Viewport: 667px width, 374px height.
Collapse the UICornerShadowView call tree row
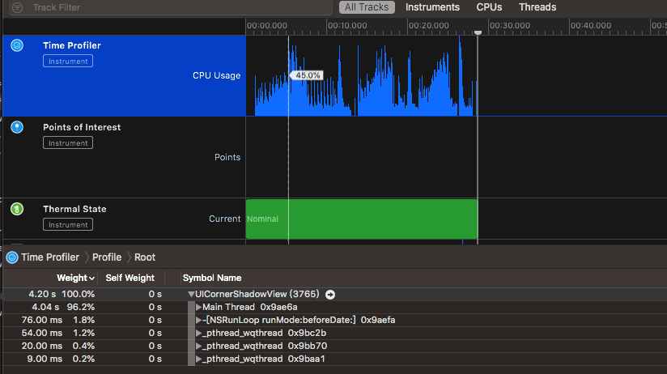coord(191,295)
